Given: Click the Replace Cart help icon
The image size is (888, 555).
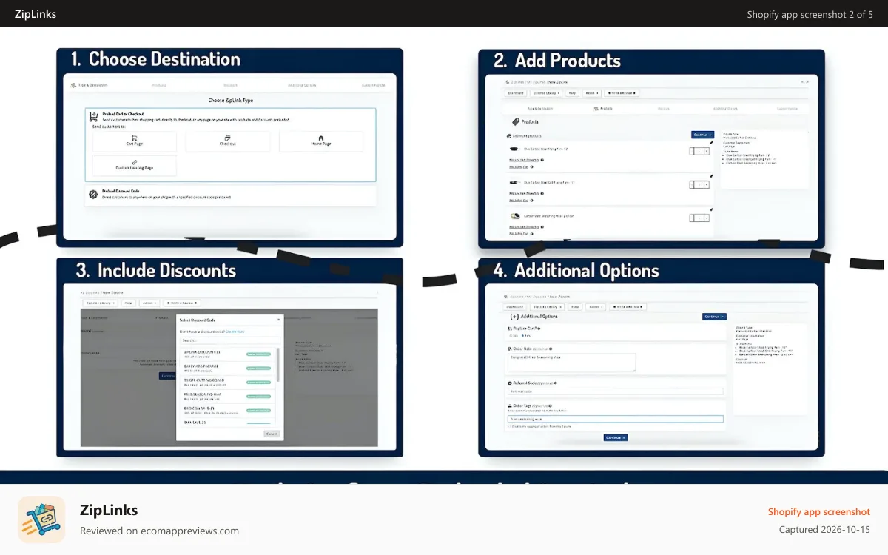Looking at the screenshot, I should pos(539,329).
